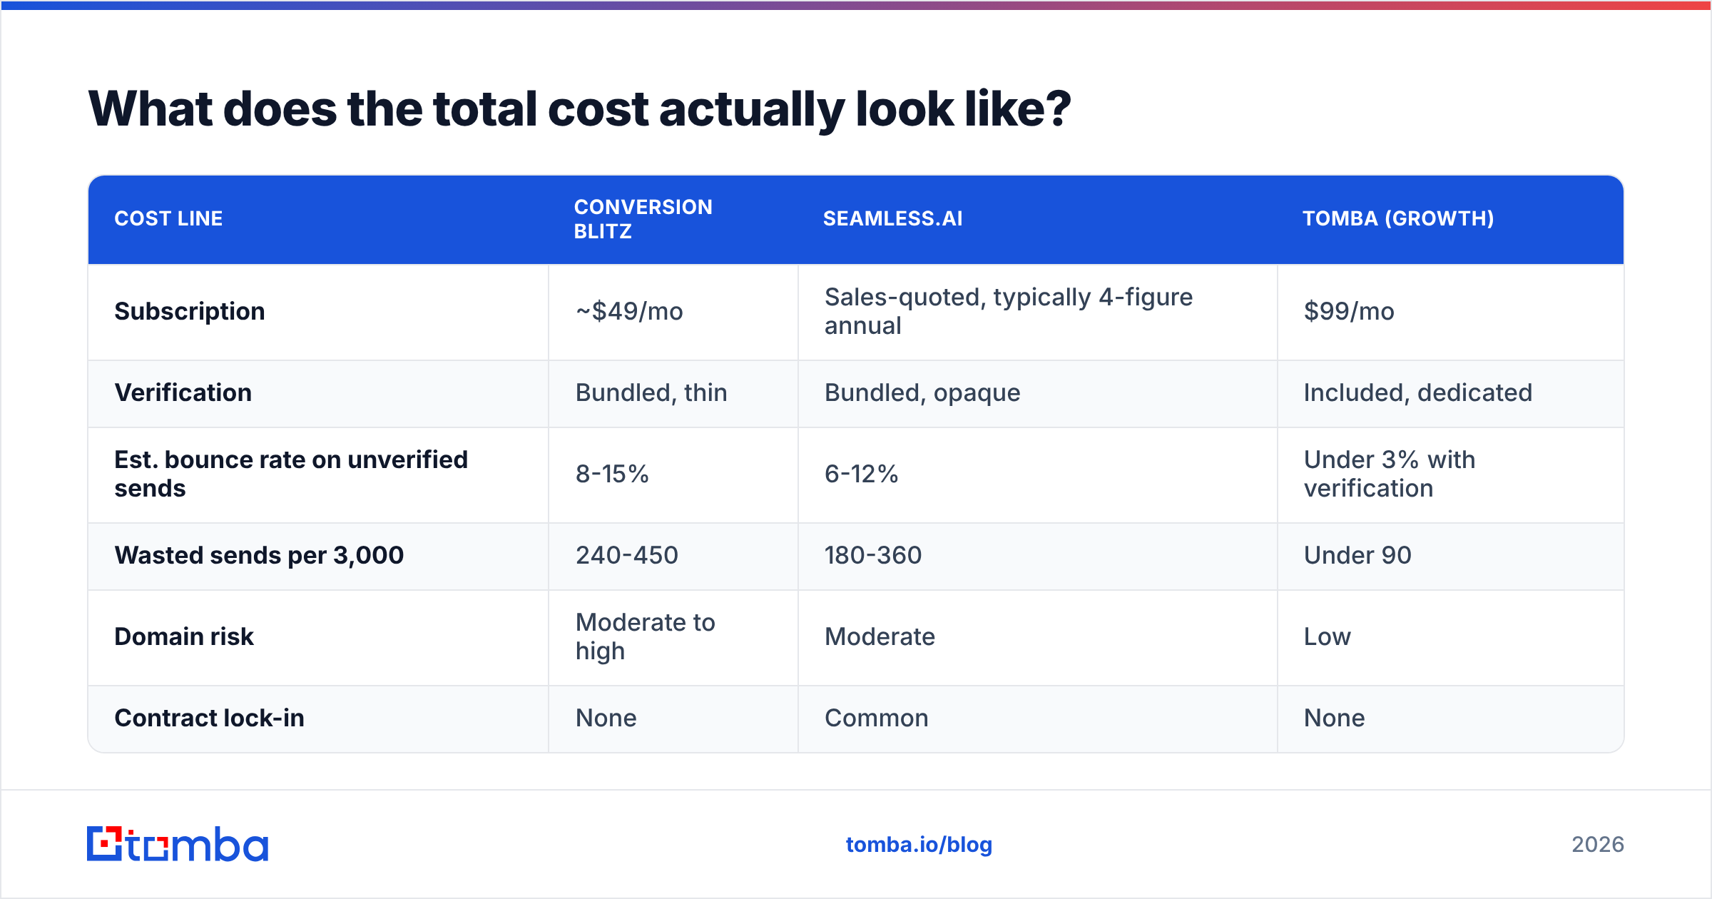Click the 'Subscription' row label
This screenshot has height=899, width=1712.
(x=190, y=311)
